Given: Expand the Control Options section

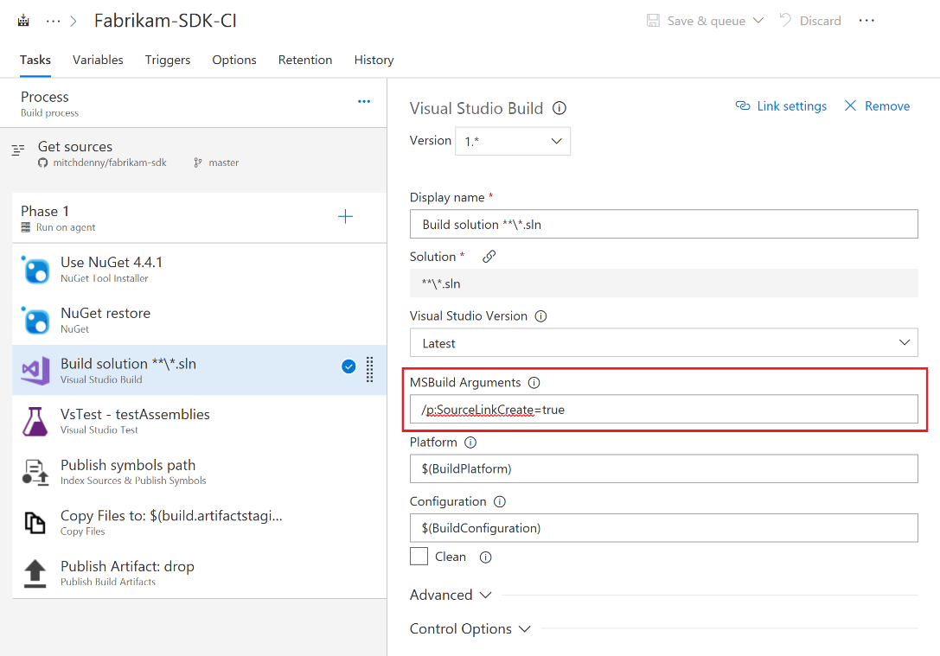Looking at the screenshot, I should [x=470, y=628].
